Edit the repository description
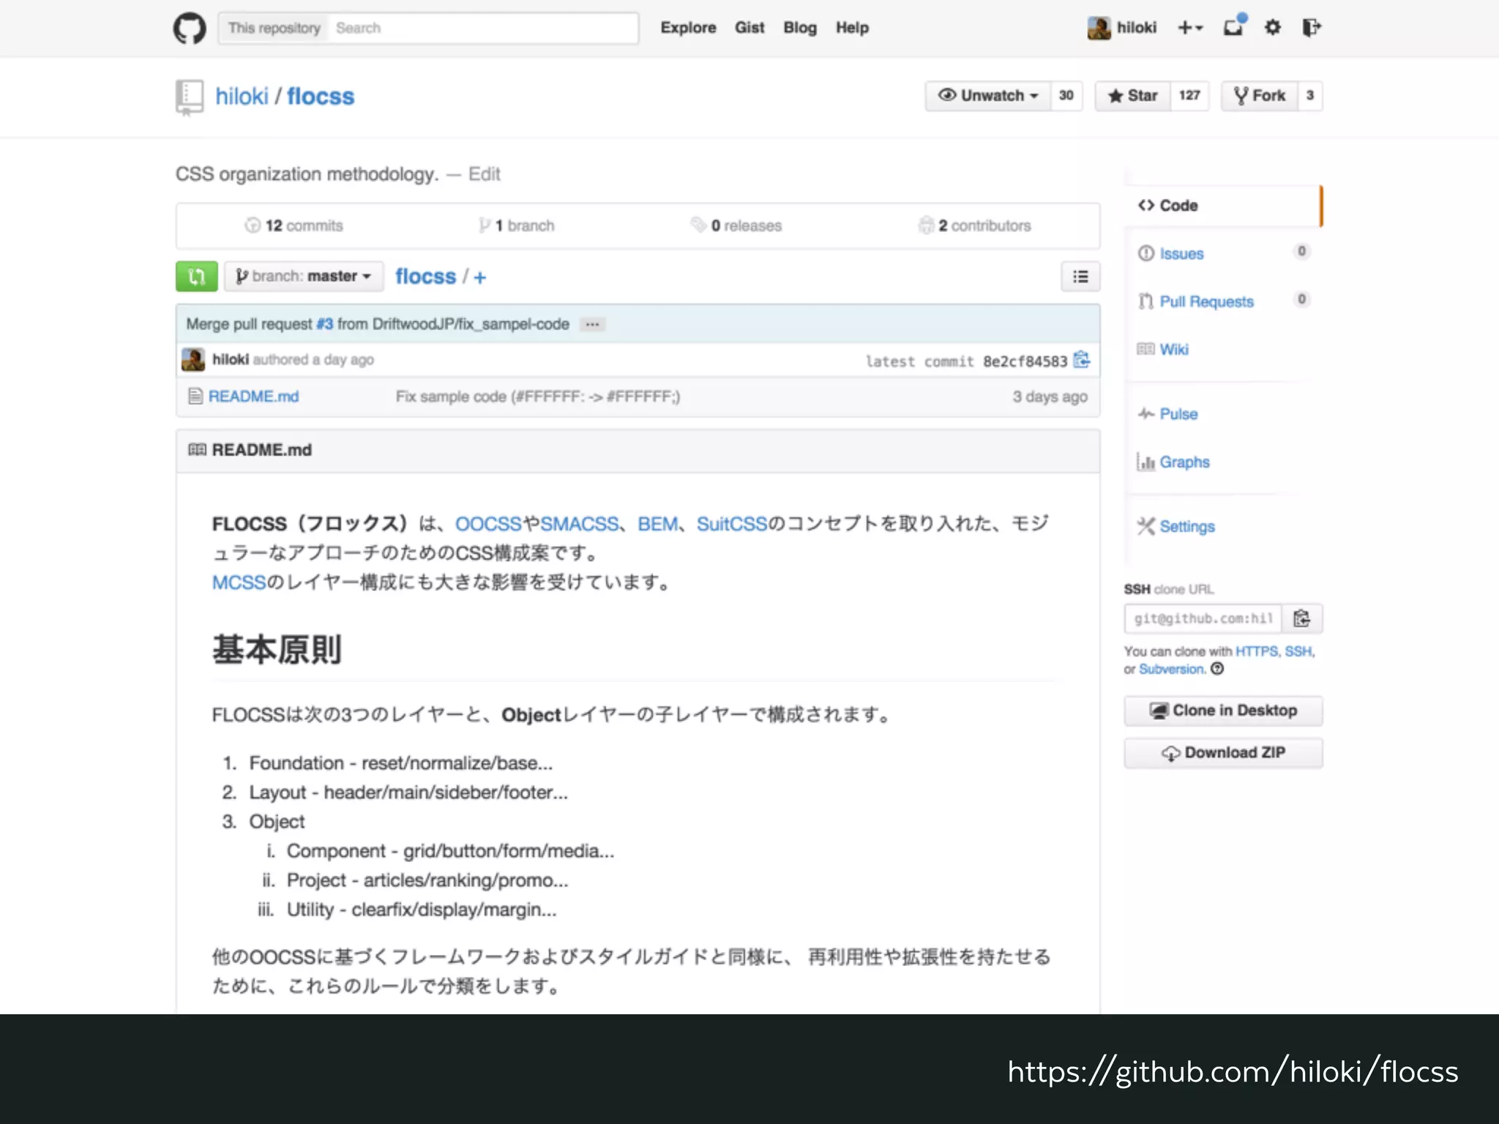The image size is (1499, 1124). coord(485,174)
